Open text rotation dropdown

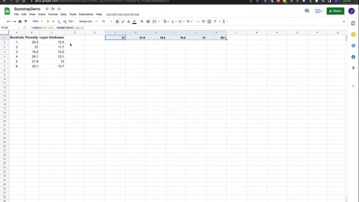[x=190, y=21]
